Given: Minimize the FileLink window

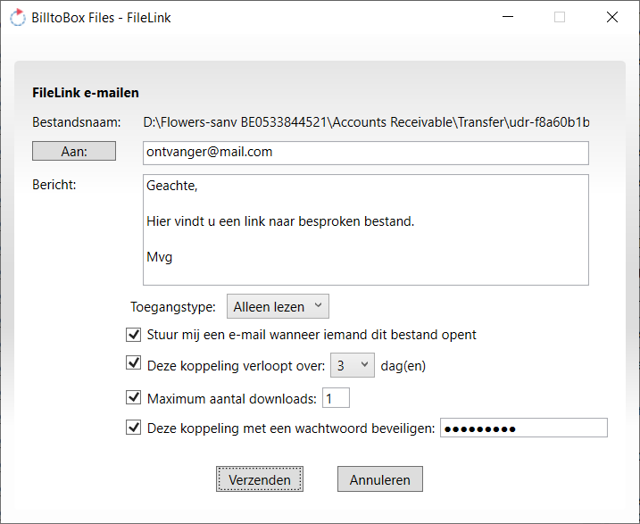Looking at the screenshot, I should [x=507, y=17].
